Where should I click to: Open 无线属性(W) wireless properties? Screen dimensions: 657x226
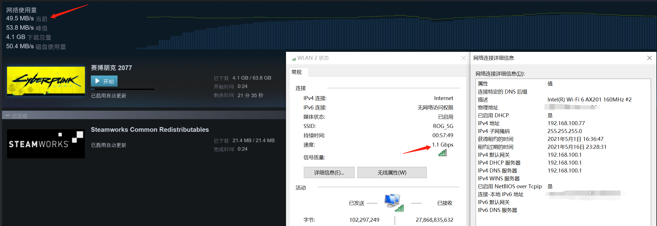coord(392,173)
